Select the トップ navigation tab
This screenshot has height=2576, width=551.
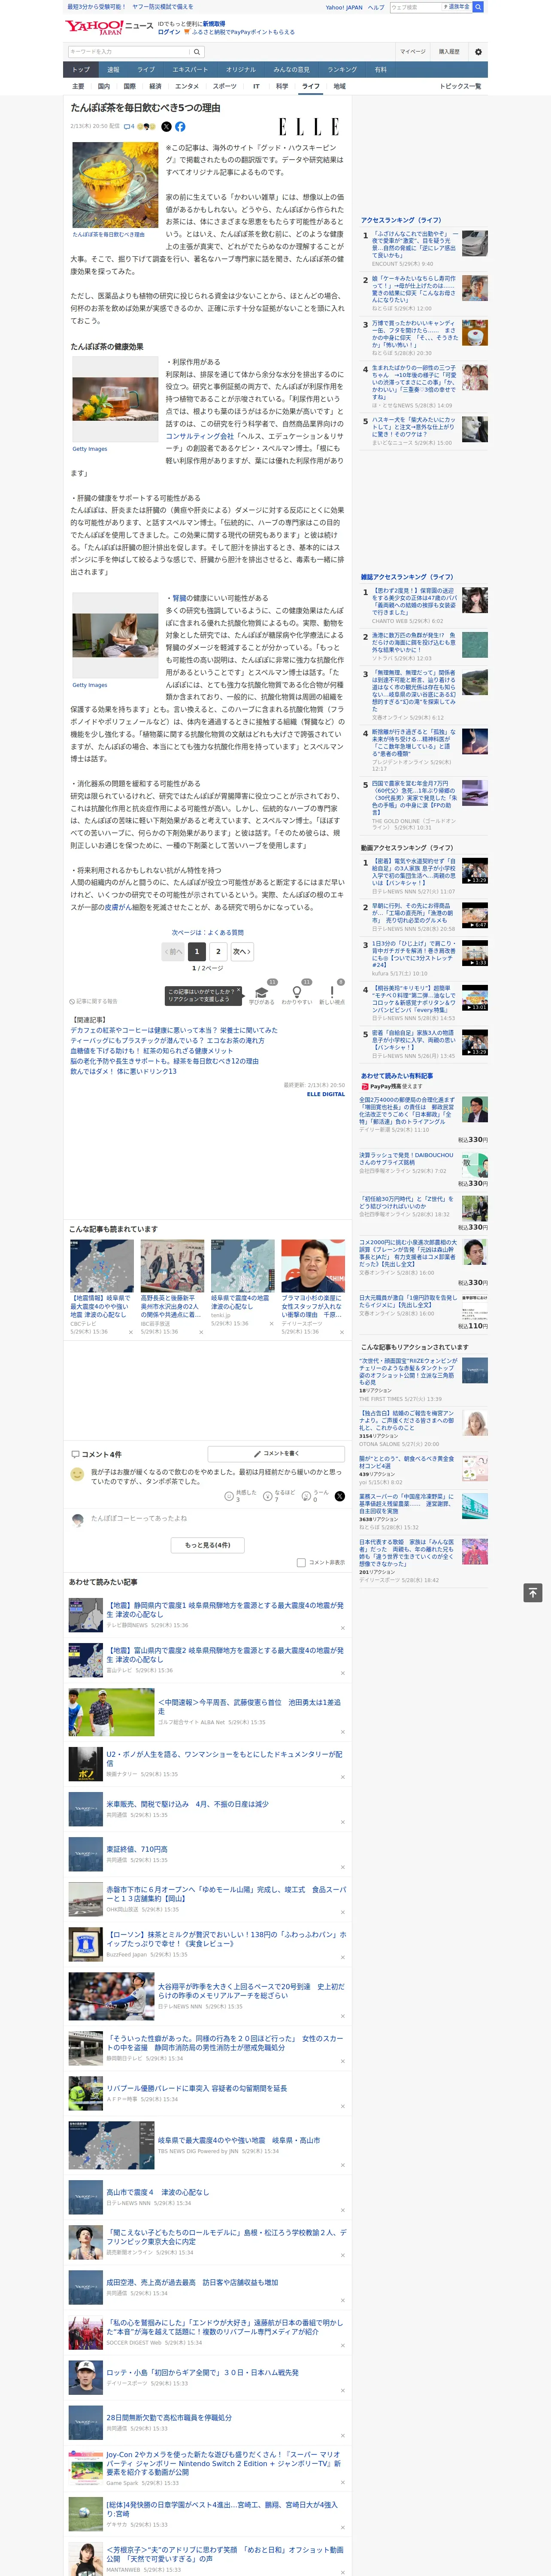click(x=81, y=70)
